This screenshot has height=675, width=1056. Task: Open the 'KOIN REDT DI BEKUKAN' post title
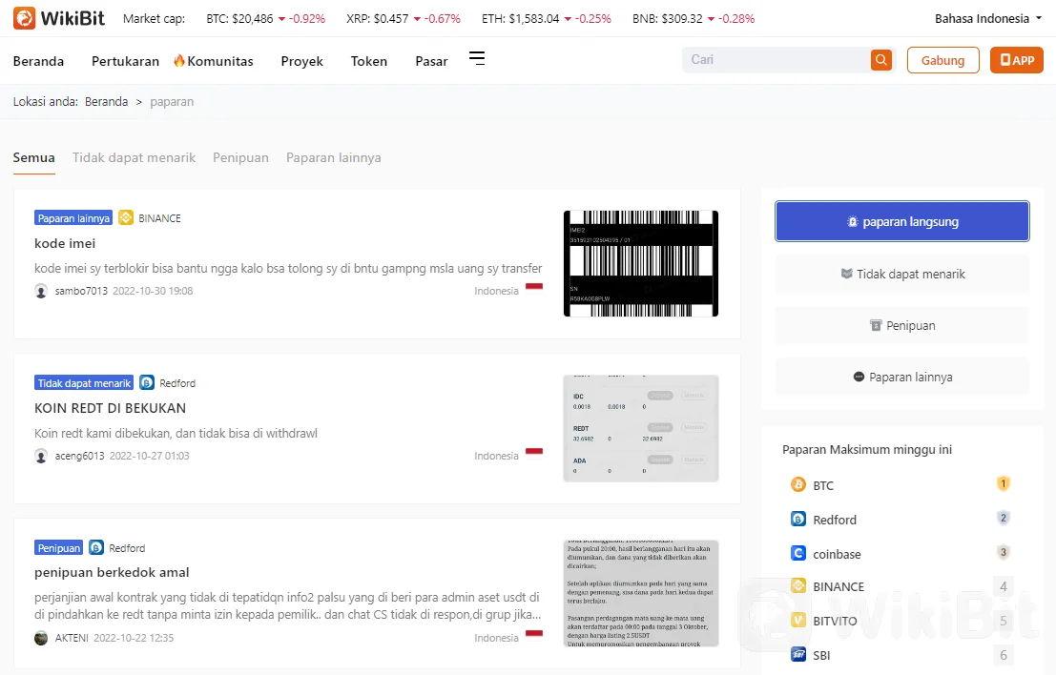110,408
